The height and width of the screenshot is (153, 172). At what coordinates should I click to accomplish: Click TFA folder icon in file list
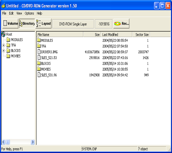39,46
